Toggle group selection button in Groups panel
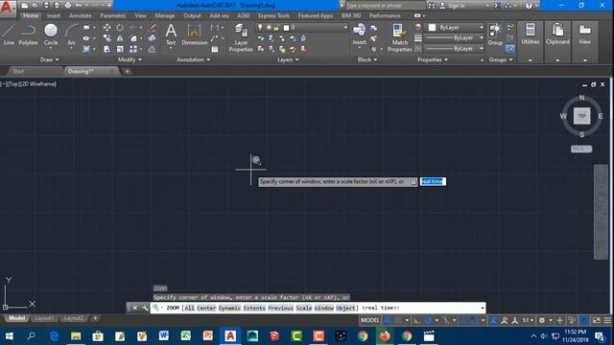The image size is (614, 345). [x=509, y=49]
